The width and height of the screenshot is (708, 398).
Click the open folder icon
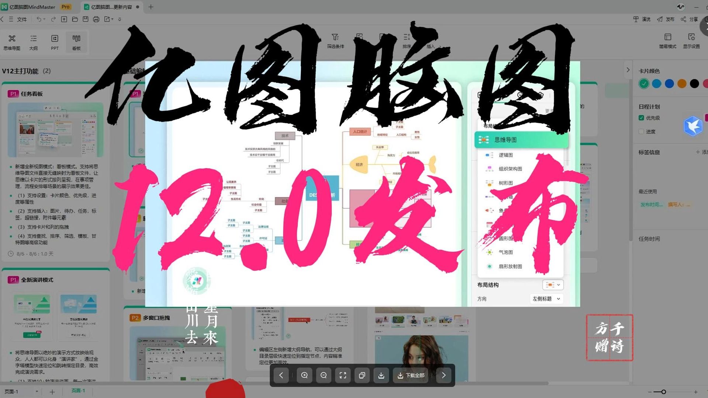75,19
